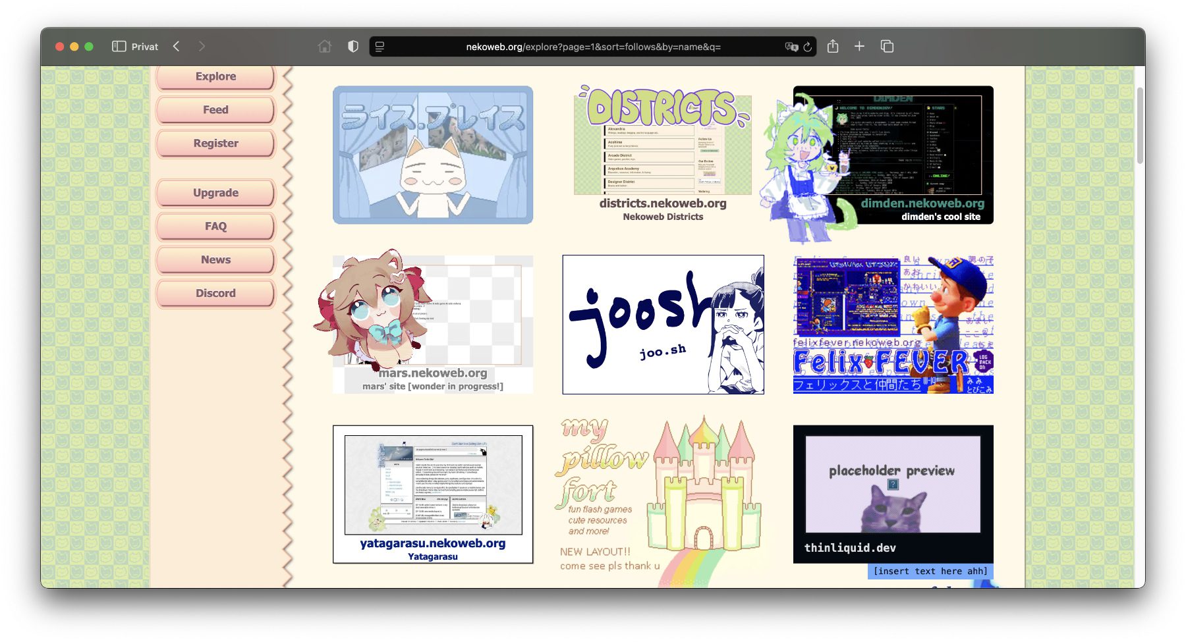Reload the page with refresh icon
1186x642 pixels.
point(808,47)
